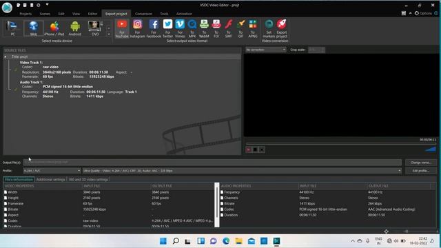
Task: Open the H.264 / AVC profile dropdown
Action: pyautogui.click(x=52, y=171)
